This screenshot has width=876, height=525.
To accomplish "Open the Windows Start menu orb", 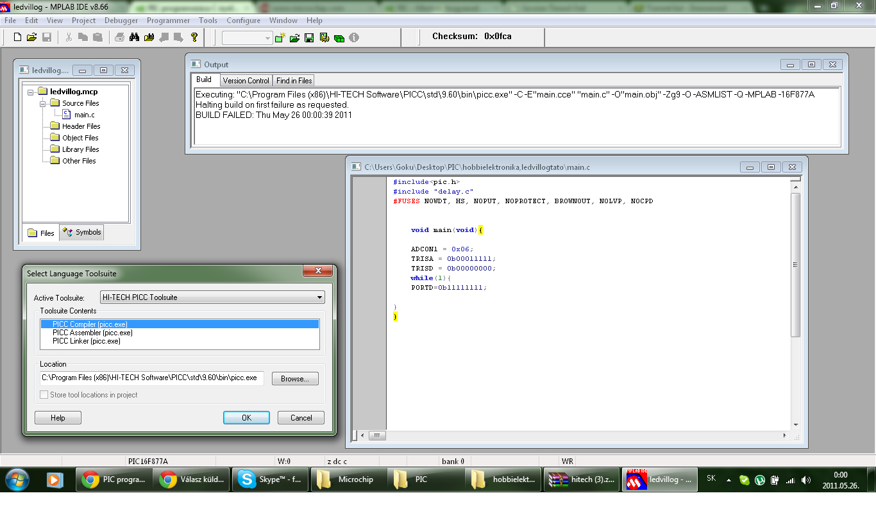I will (x=17, y=479).
